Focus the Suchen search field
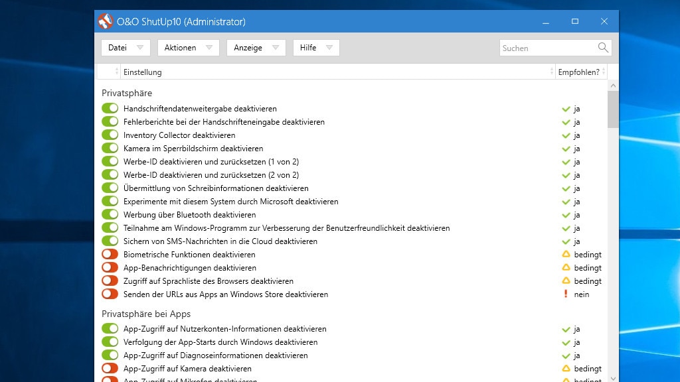Screen dimensions: 680x382 (x=547, y=48)
